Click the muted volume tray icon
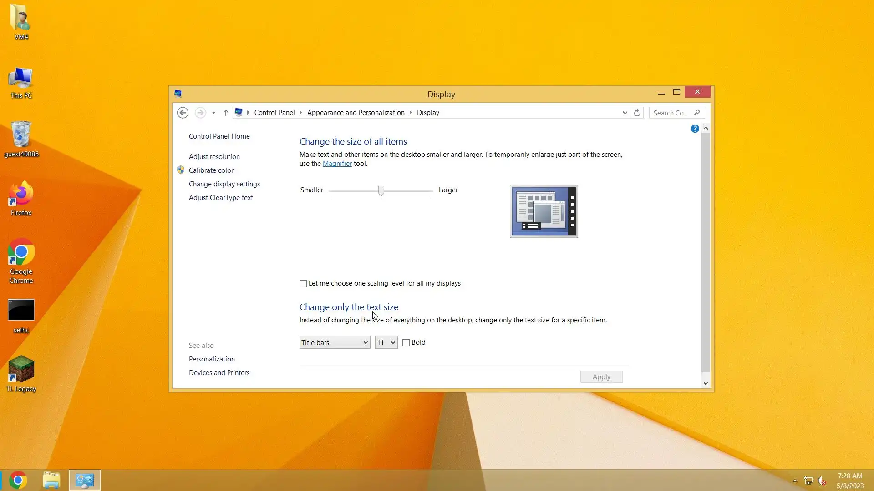 tap(822, 481)
